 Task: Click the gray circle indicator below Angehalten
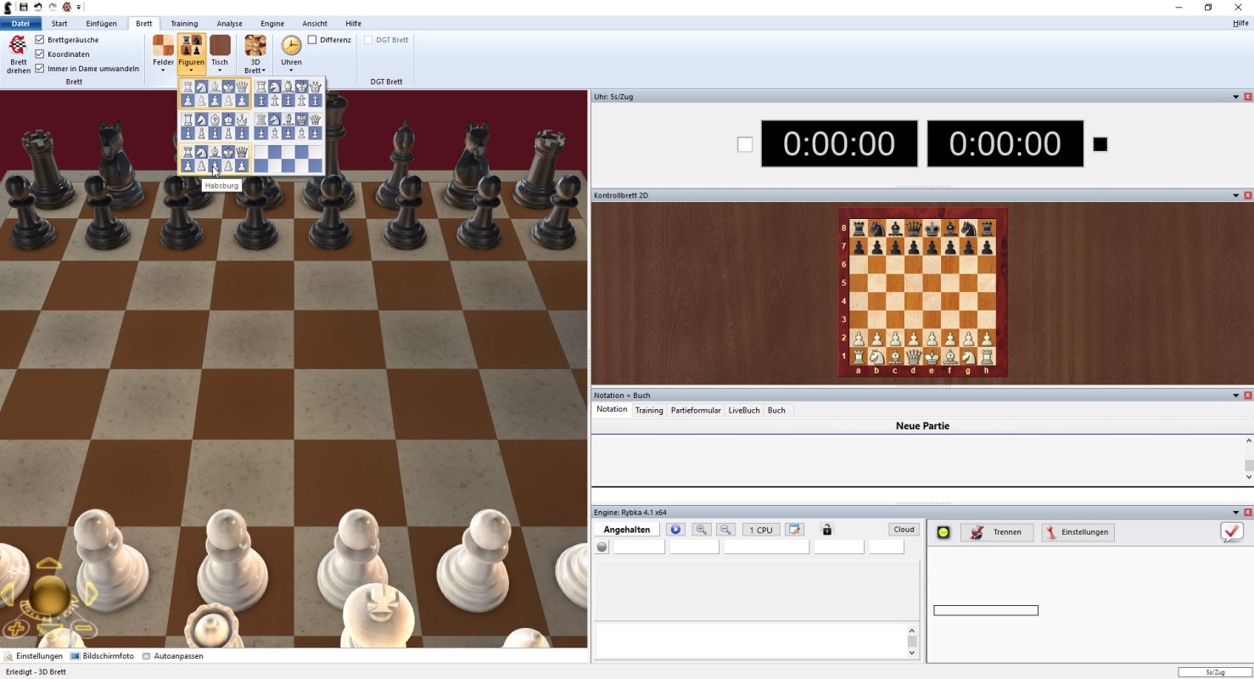click(x=602, y=547)
